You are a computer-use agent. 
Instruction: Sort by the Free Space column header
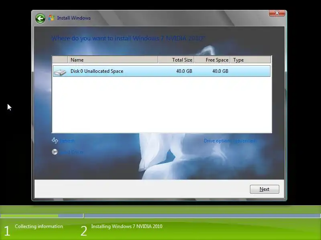click(212, 60)
